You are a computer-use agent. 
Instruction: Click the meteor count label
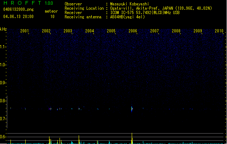point(51,11)
